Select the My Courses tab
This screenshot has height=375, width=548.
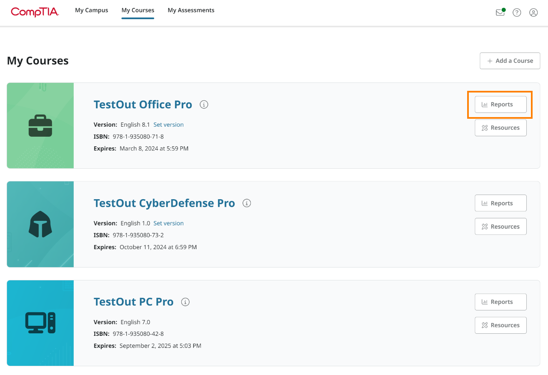click(138, 10)
